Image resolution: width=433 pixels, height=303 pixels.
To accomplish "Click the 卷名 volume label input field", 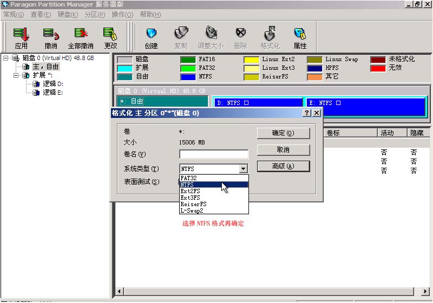I will click(214, 154).
